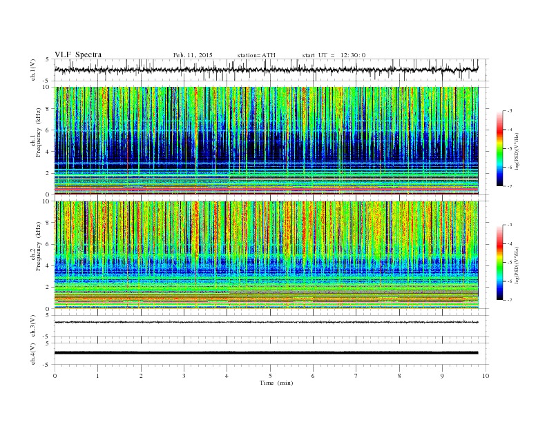This screenshot has width=547, height=422.
Task: Click the ch.2 "Frequency (kHz)" axis label
Action: 39,246
